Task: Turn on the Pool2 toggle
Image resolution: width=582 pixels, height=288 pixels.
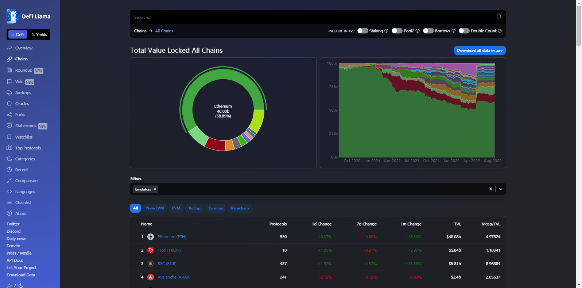Action: pos(397,31)
